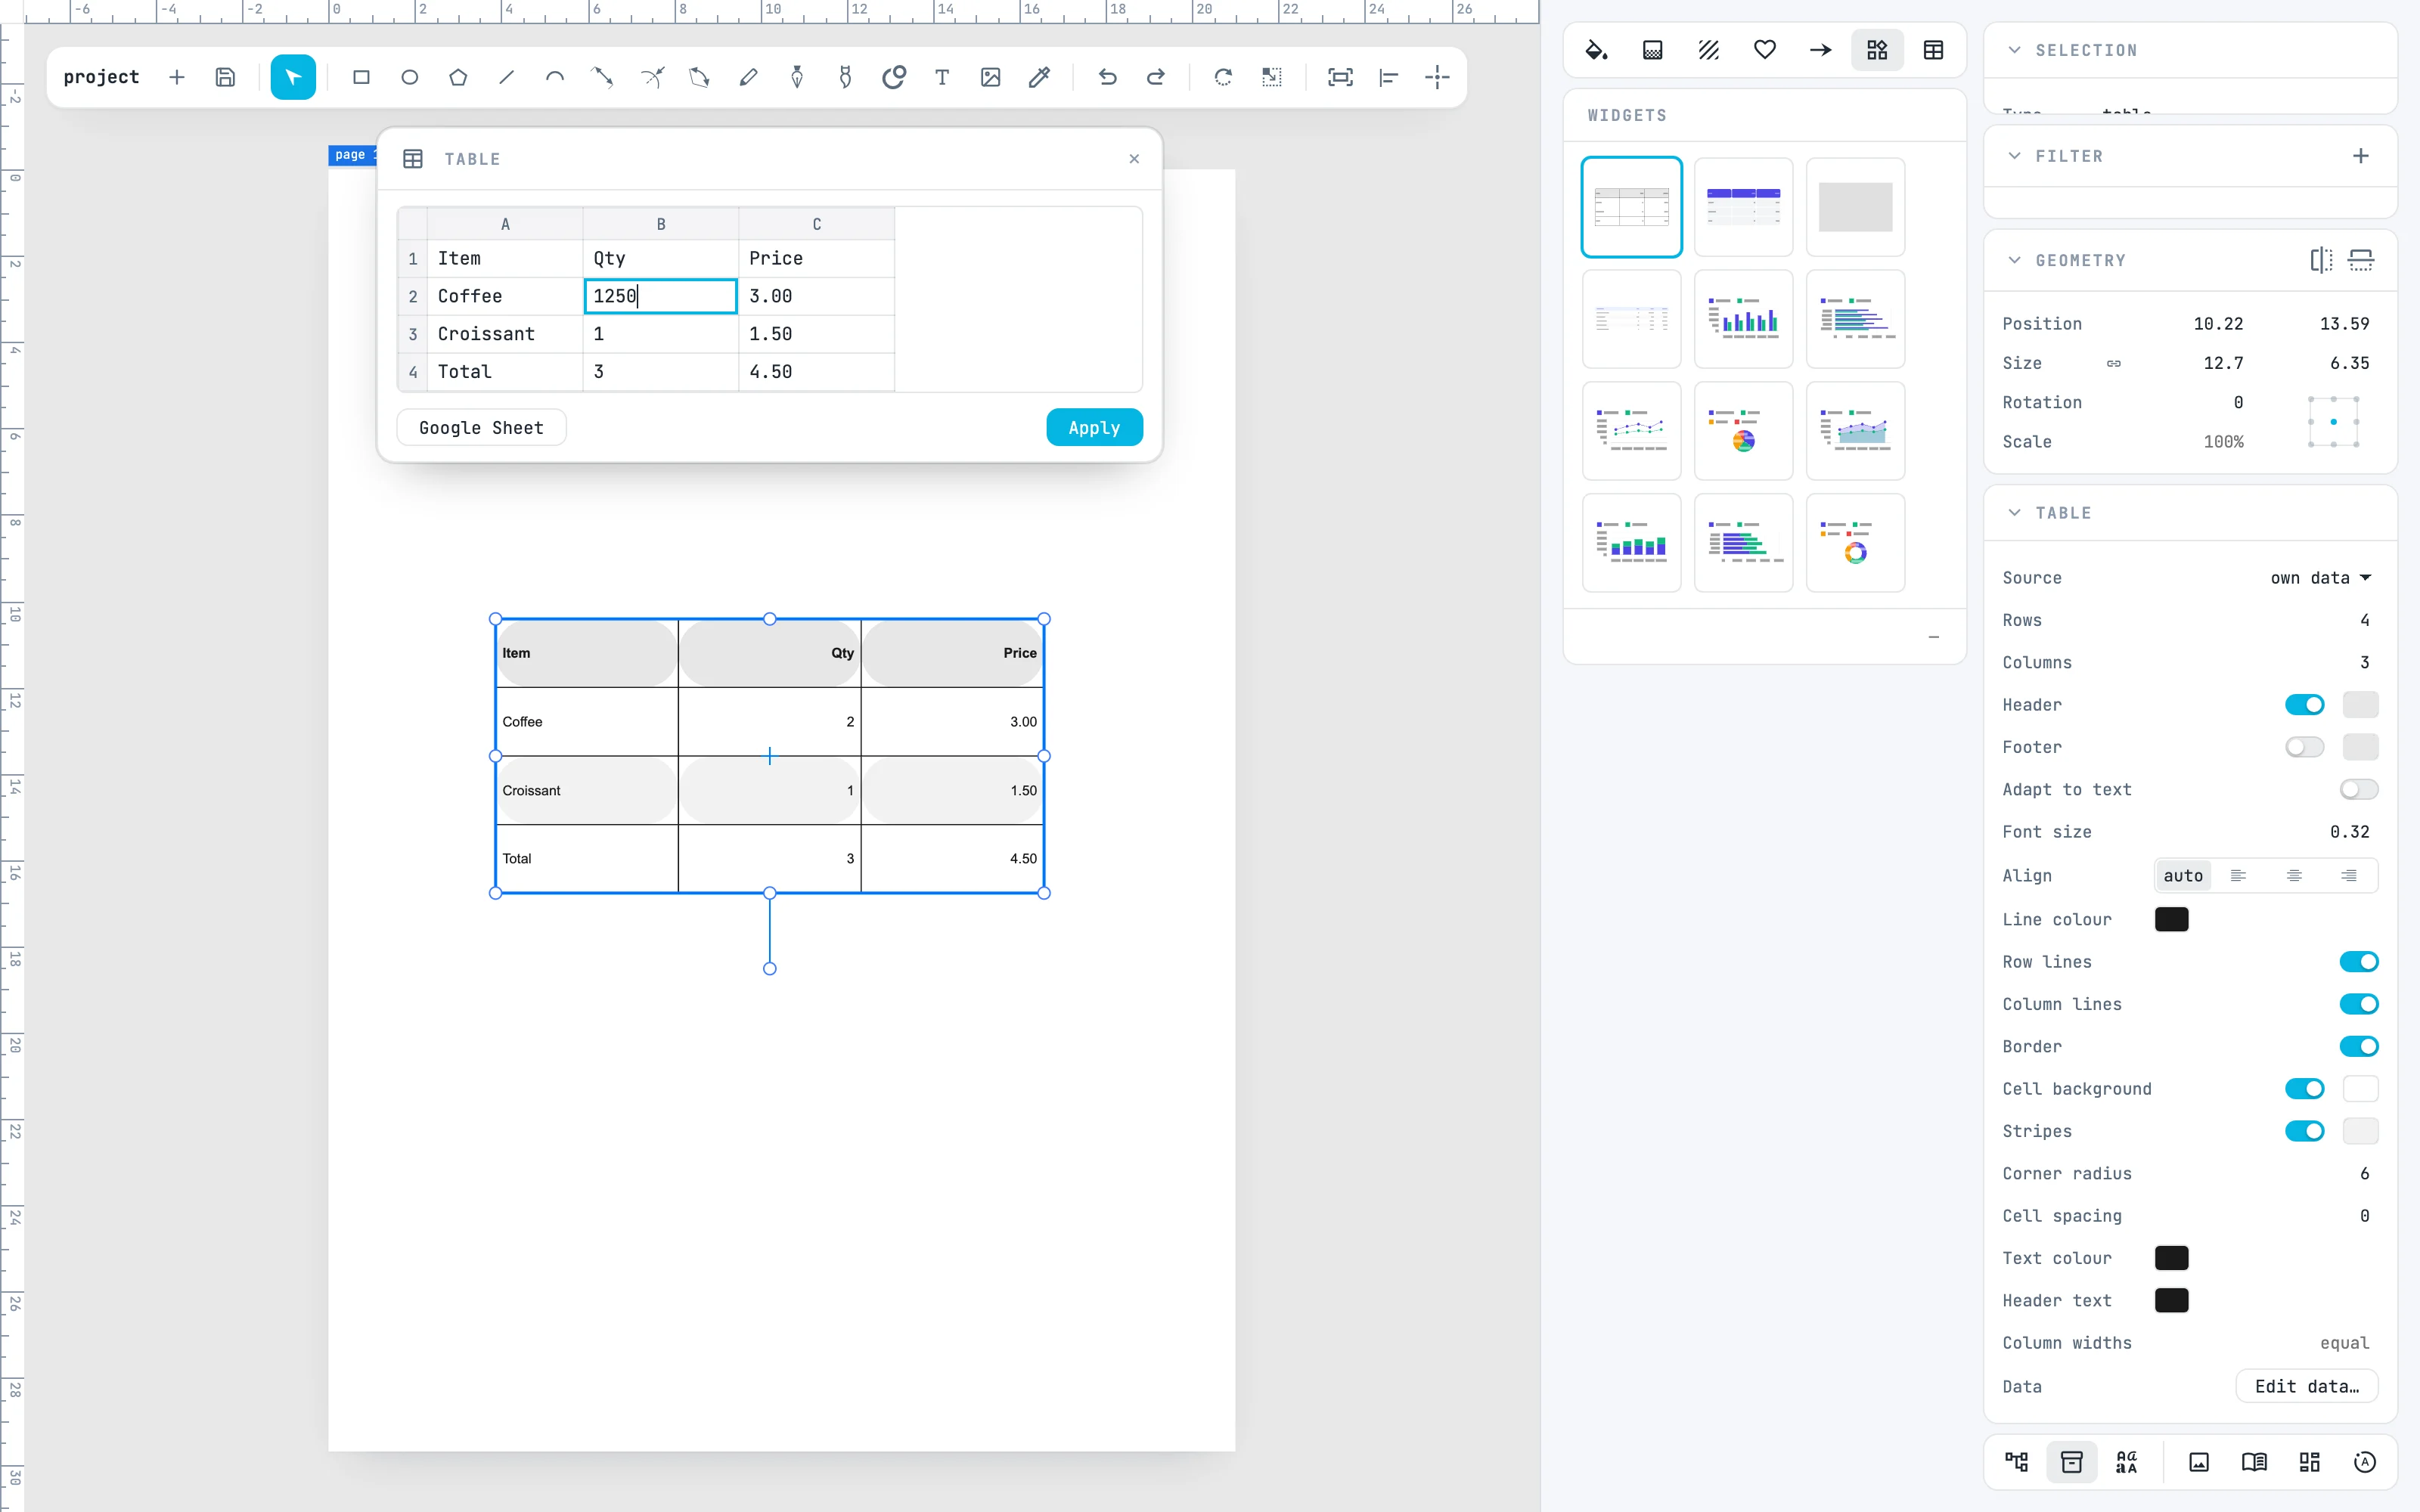This screenshot has height=1512, width=2420.
Task: Select the pencil drawing tool
Action: pos(748,77)
